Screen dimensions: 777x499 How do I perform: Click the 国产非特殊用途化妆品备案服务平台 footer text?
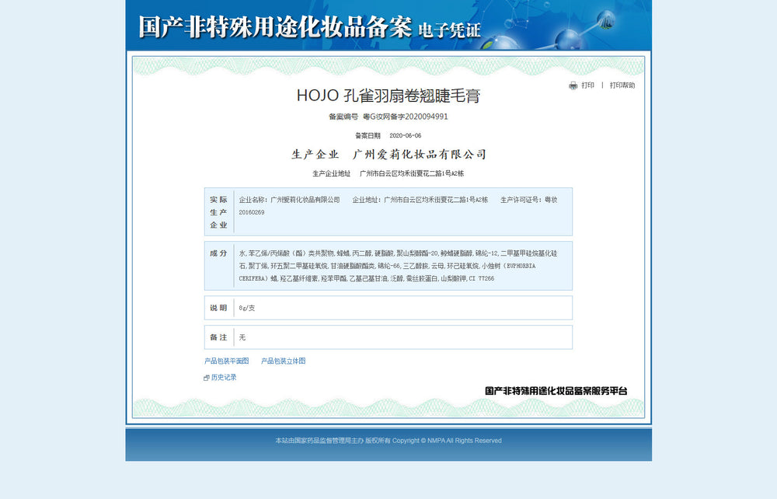tap(556, 391)
